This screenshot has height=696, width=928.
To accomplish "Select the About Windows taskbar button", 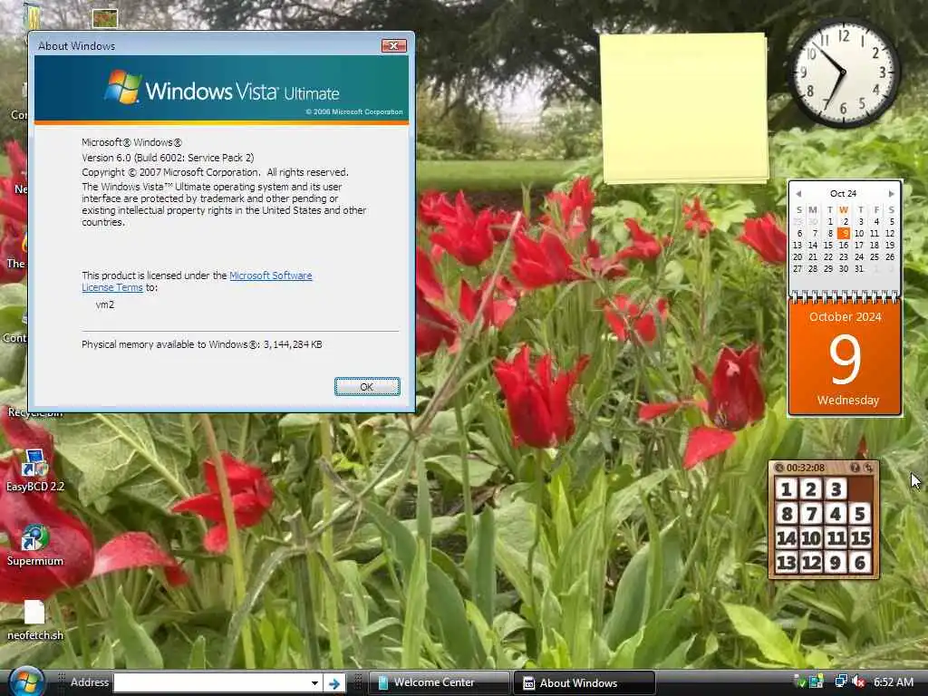I will coord(585,683).
